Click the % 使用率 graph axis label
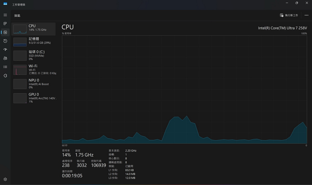 (67, 34)
